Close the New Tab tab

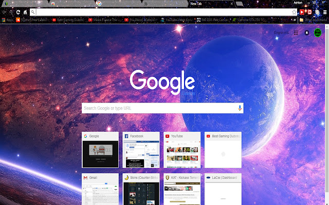(232, 4)
